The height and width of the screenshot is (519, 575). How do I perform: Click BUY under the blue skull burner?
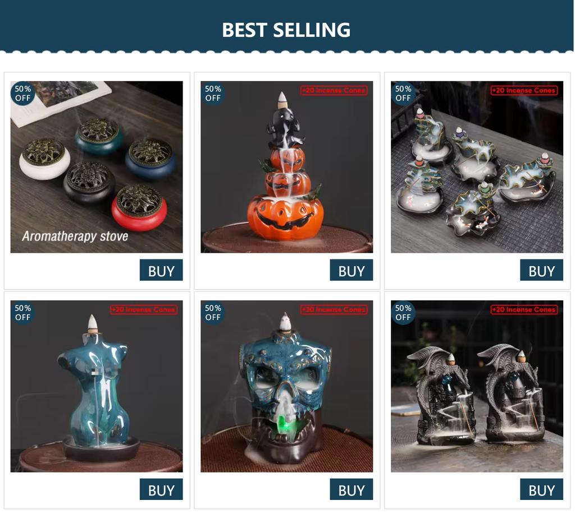tap(352, 489)
